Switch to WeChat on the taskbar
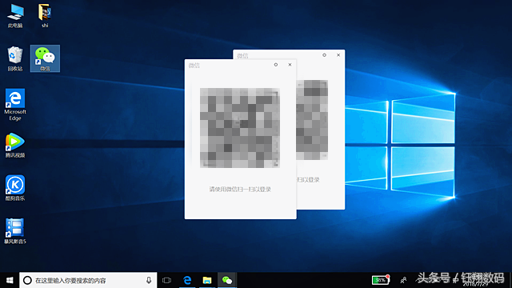 227,280
